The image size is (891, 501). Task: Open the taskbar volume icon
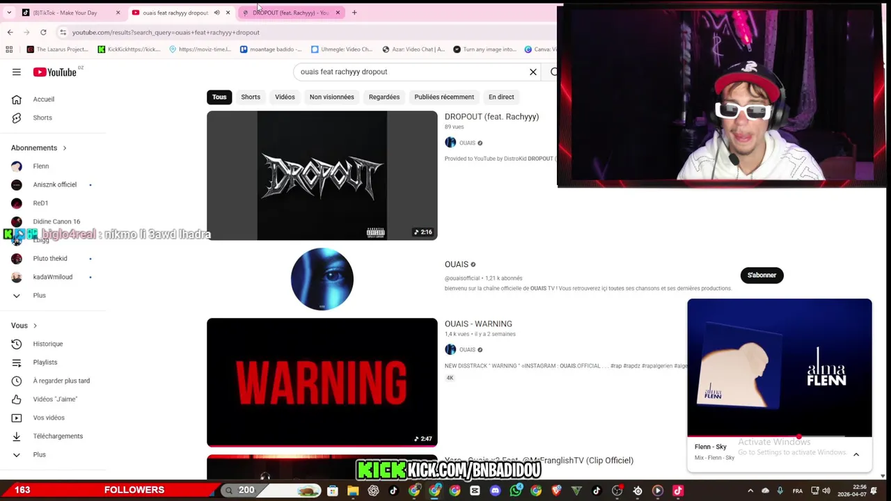(x=826, y=491)
